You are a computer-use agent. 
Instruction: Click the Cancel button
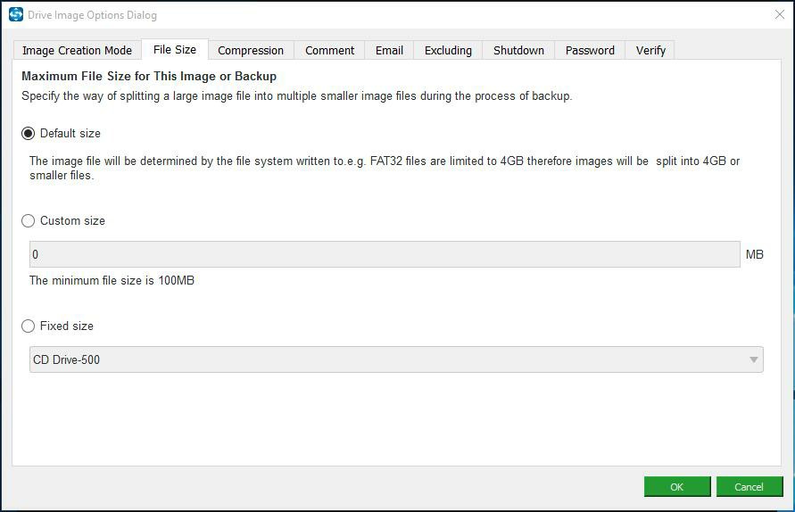pos(749,487)
